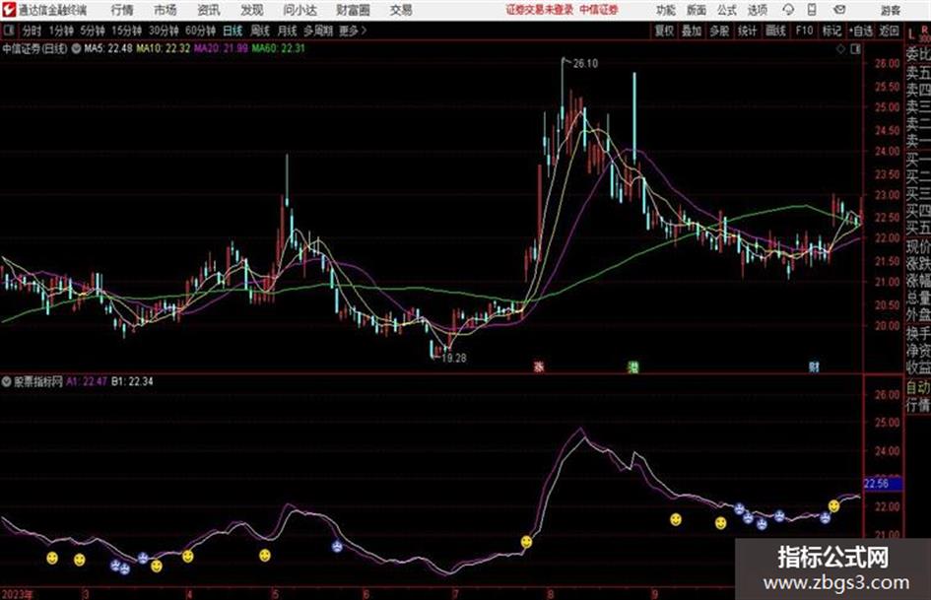Open the 发现 menu
The height and width of the screenshot is (600, 931).
tap(252, 10)
